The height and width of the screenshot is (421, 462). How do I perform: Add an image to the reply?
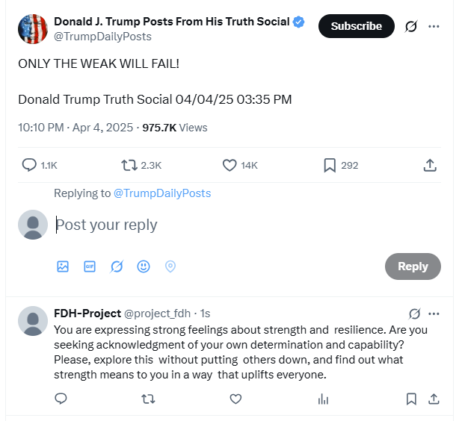63,266
